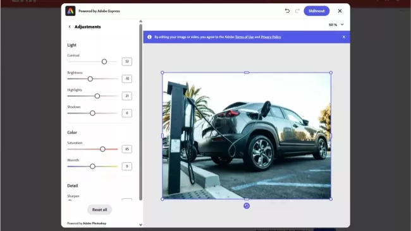Open the Terms of Use link

pos(244,37)
